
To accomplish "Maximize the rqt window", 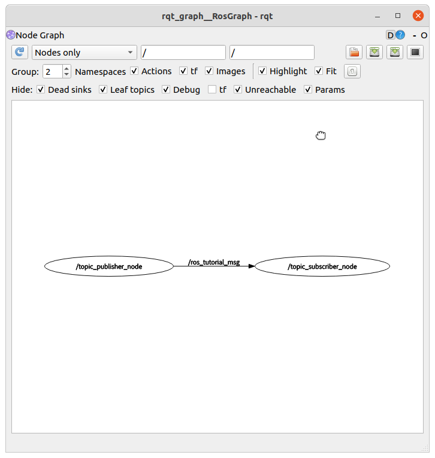I will 398,16.
